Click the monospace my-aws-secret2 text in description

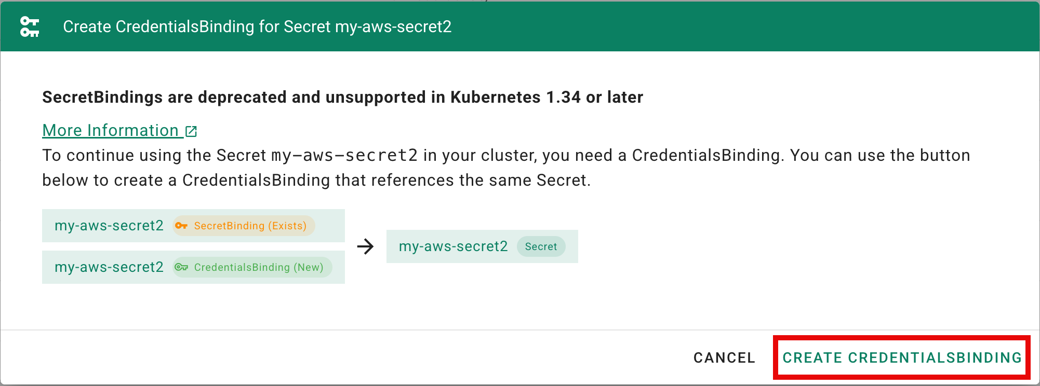344,156
